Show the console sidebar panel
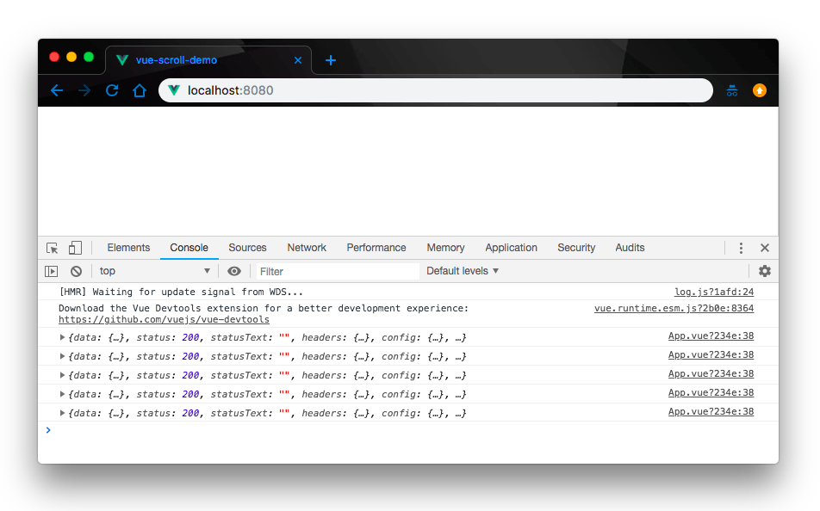 click(x=52, y=271)
